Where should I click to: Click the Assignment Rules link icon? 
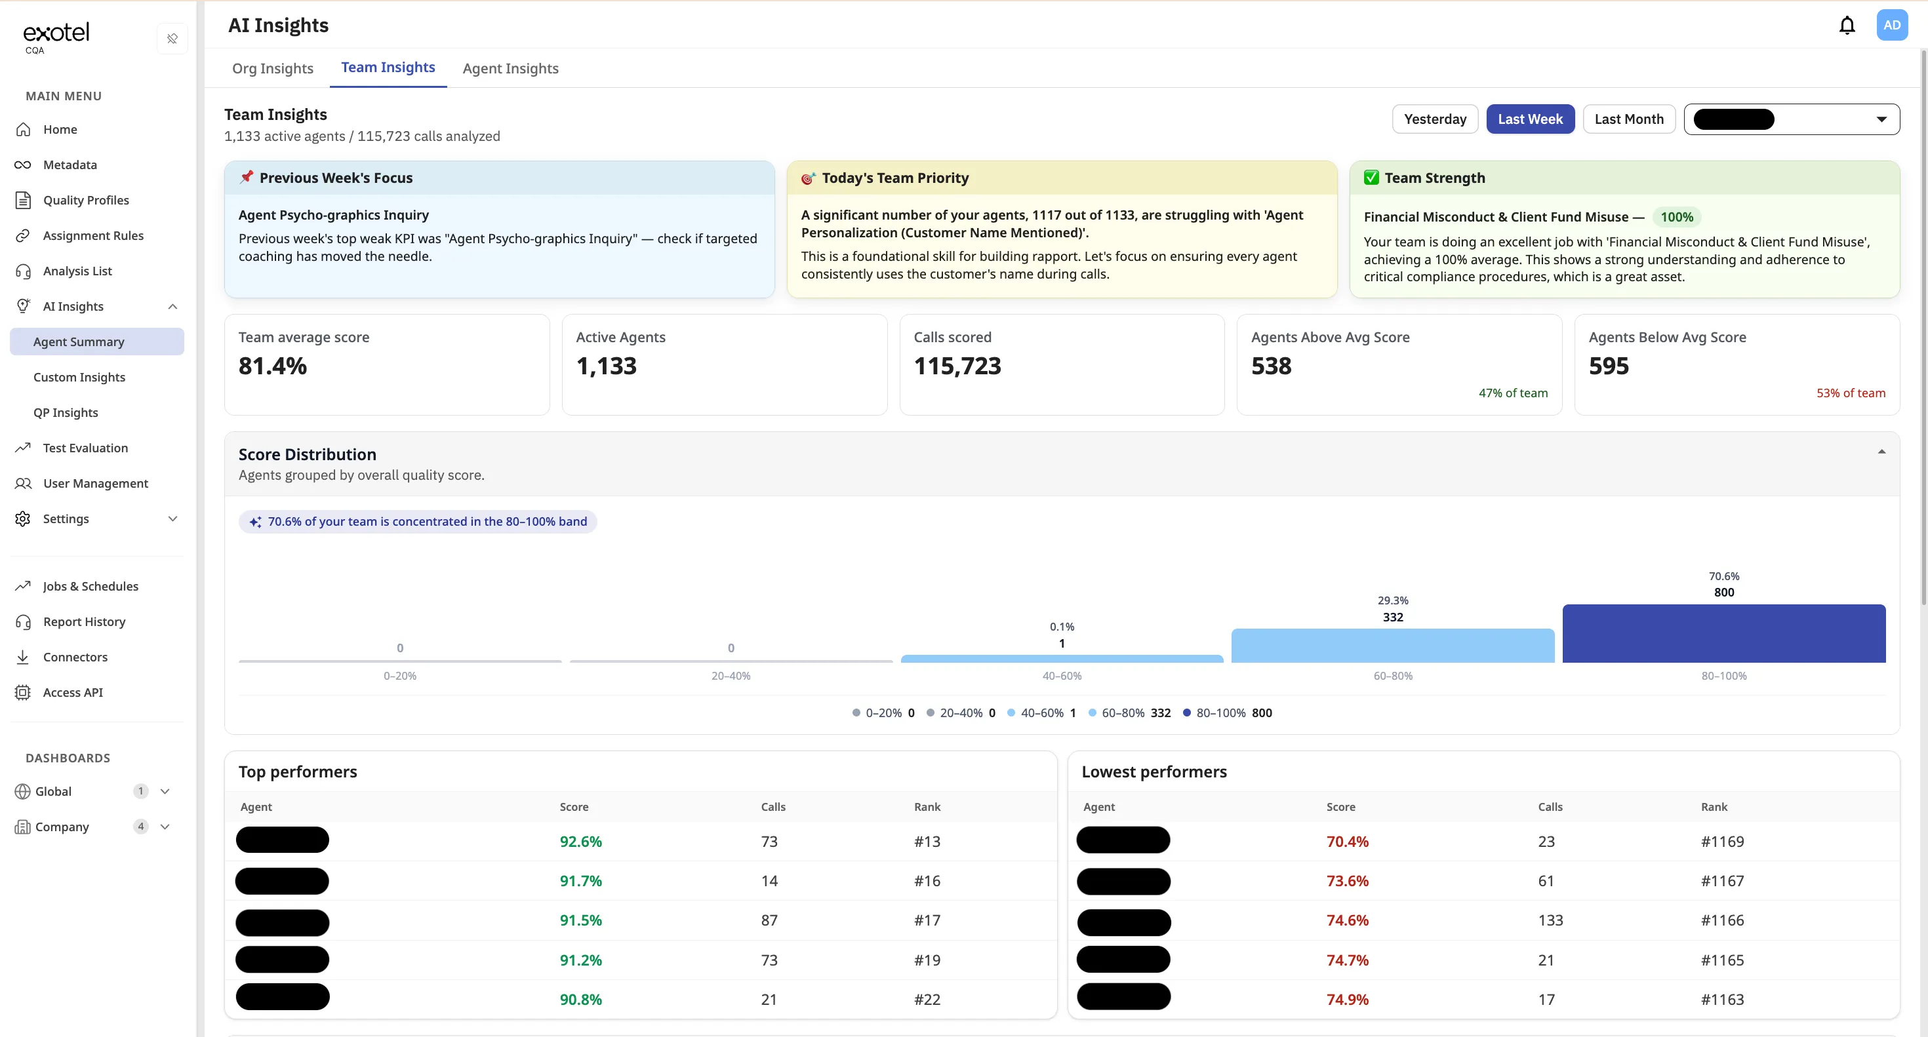(23, 236)
